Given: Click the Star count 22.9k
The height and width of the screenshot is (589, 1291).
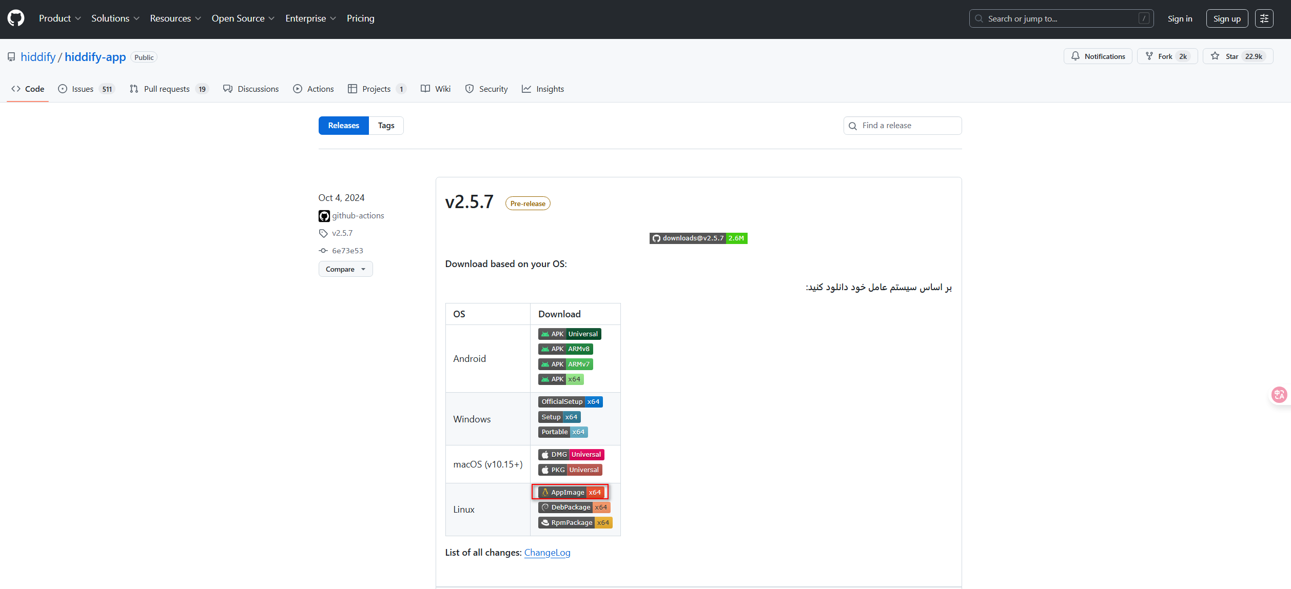Looking at the screenshot, I should point(1254,56).
